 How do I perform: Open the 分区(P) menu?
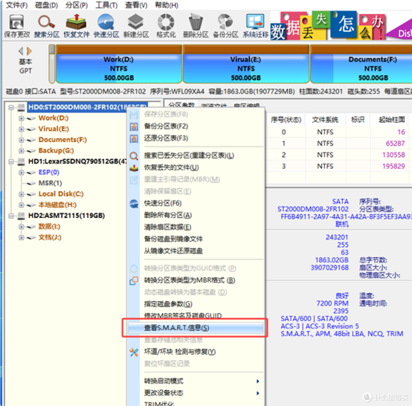pyautogui.click(x=77, y=5)
